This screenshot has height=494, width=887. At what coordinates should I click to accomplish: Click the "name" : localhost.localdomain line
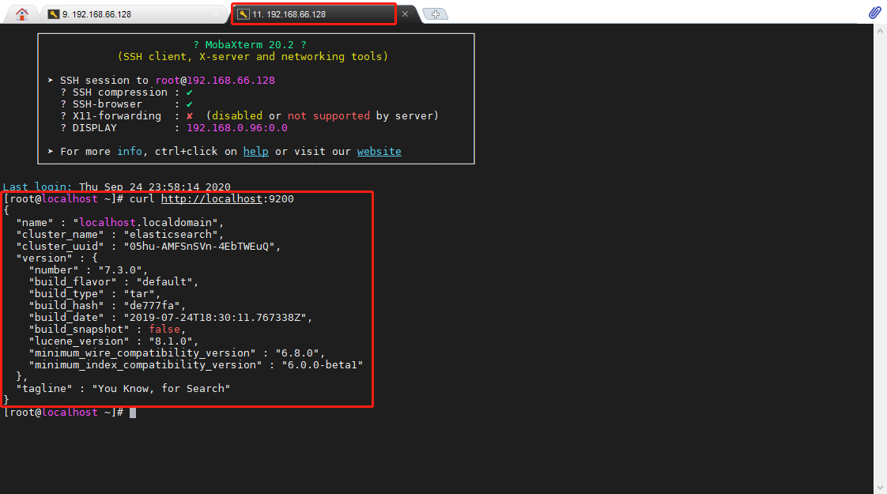tap(120, 222)
